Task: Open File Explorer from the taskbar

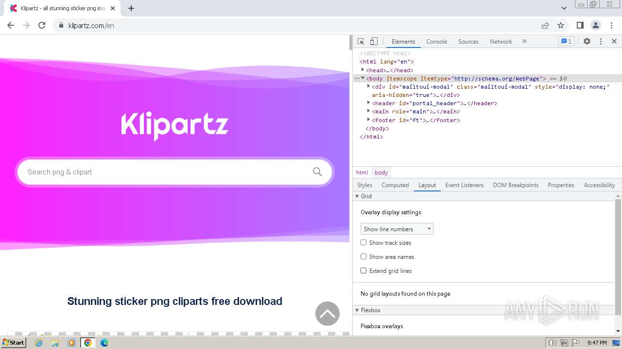Action: [55, 343]
